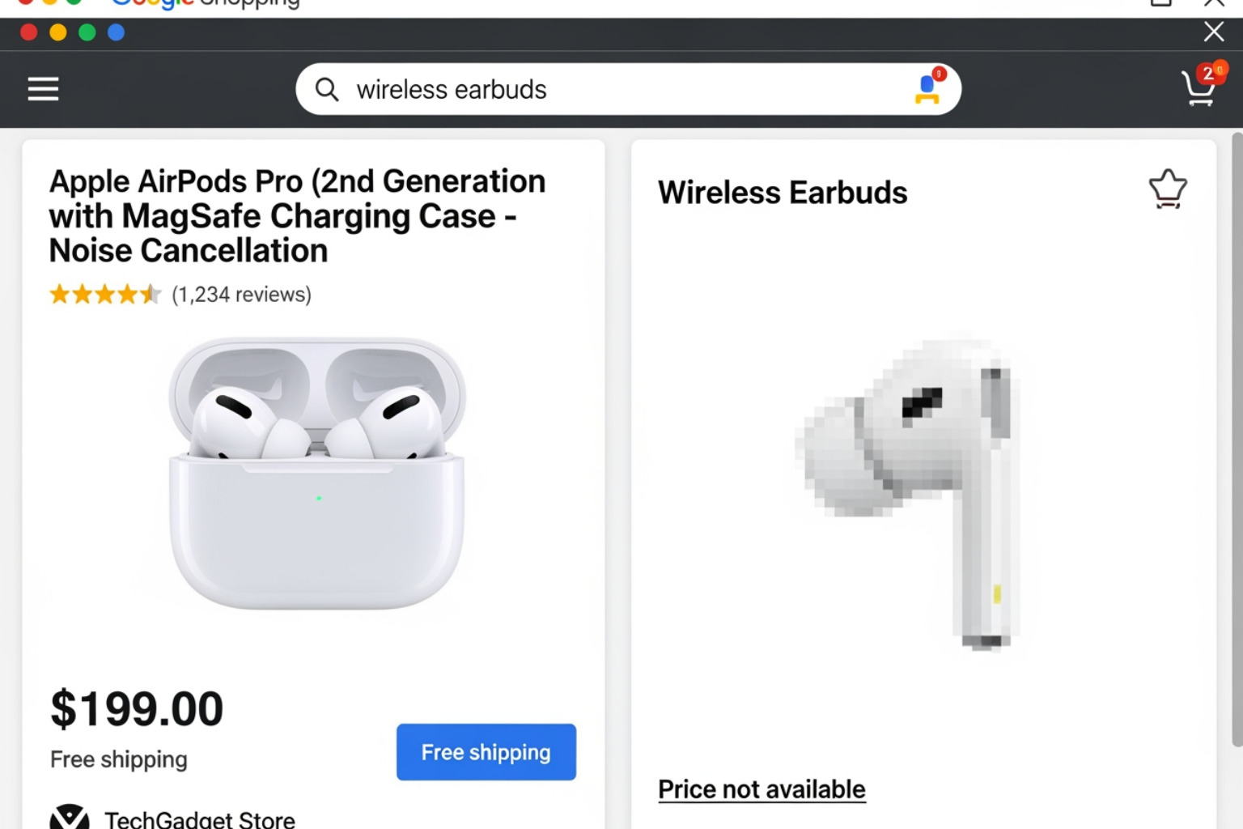Select the Wireless Earbuds product title
Image resolution: width=1243 pixels, height=829 pixels.
[783, 193]
